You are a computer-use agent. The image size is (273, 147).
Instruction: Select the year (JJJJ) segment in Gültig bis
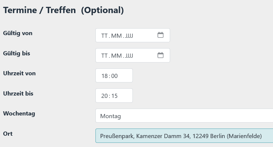tap(129, 56)
